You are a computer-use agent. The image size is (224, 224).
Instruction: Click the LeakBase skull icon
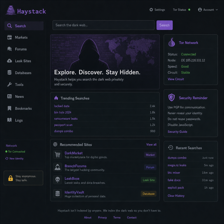click(x=57, y=180)
